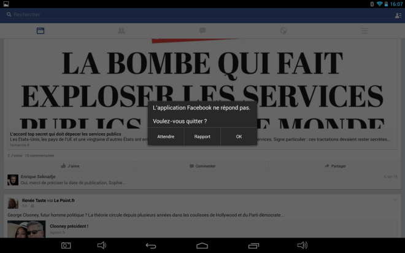
Task: Share the post with Partager
Action: pyautogui.click(x=335, y=166)
